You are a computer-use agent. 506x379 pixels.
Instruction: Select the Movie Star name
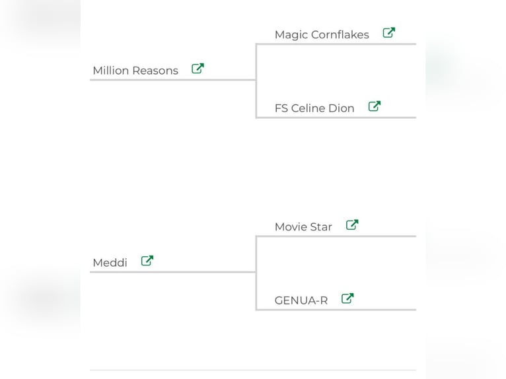coord(303,226)
